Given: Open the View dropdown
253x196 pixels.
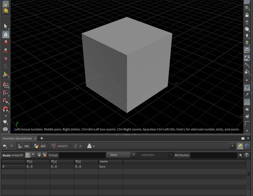Looking at the screenshot, I should click(121, 155).
